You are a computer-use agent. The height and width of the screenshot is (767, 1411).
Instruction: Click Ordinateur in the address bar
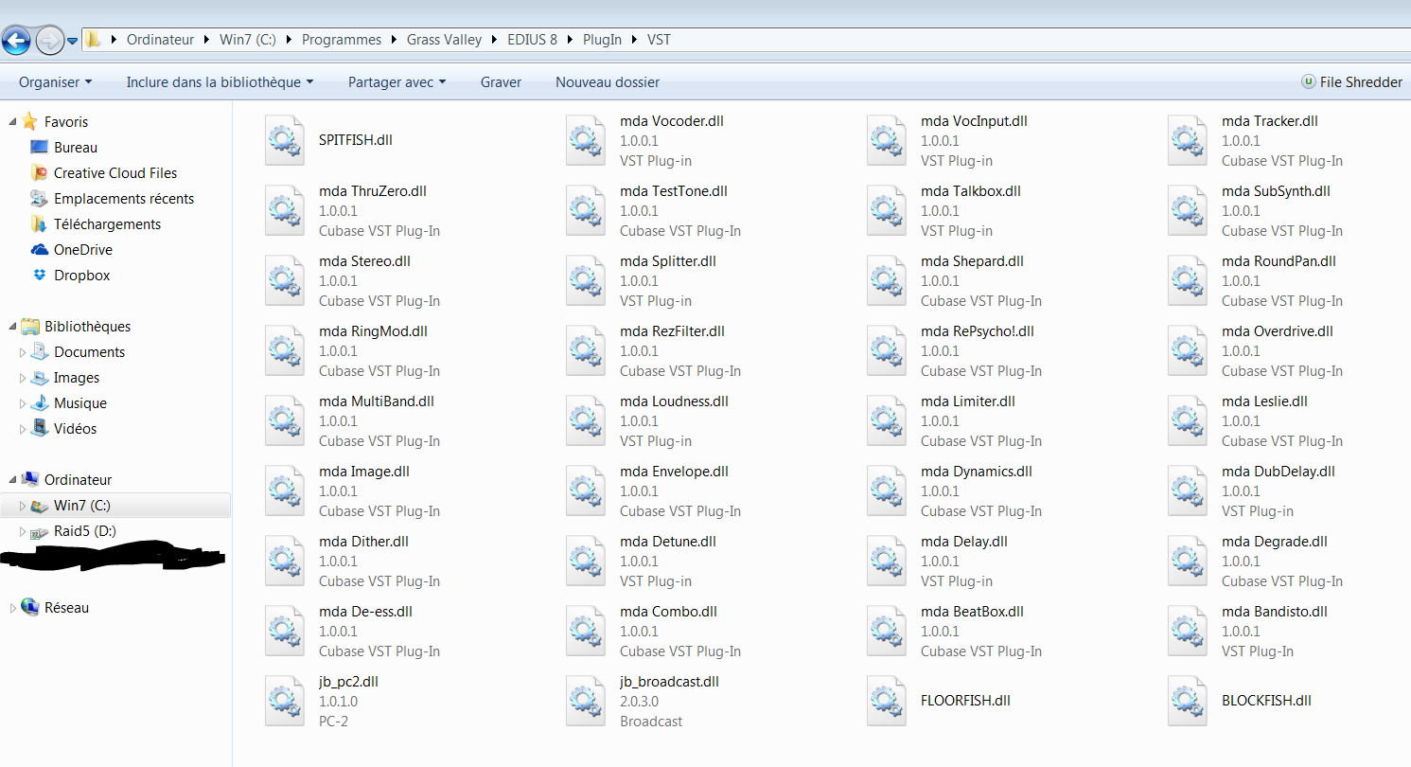click(x=161, y=40)
